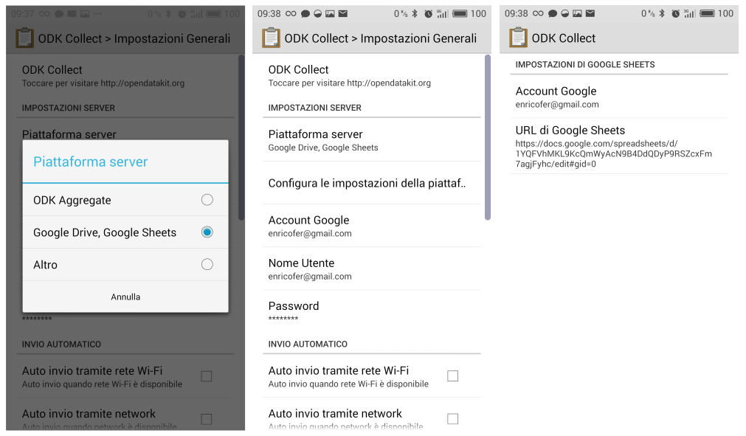Open Account Google on the Impostazioni Generali screen

point(372,226)
